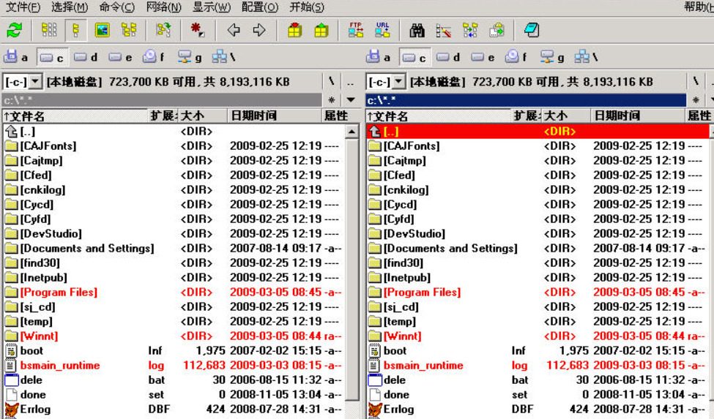The height and width of the screenshot is (419, 714).
Task: Click the icon left of invert selection star
Action: [x=163, y=31]
